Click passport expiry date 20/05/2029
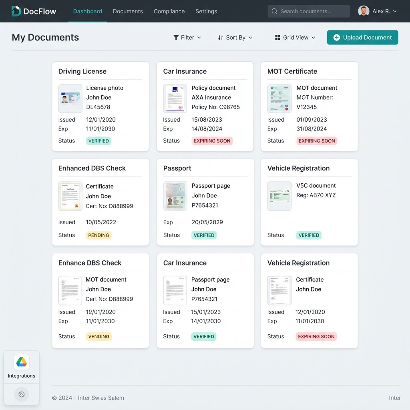This screenshot has width=410, height=410. coord(207,222)
